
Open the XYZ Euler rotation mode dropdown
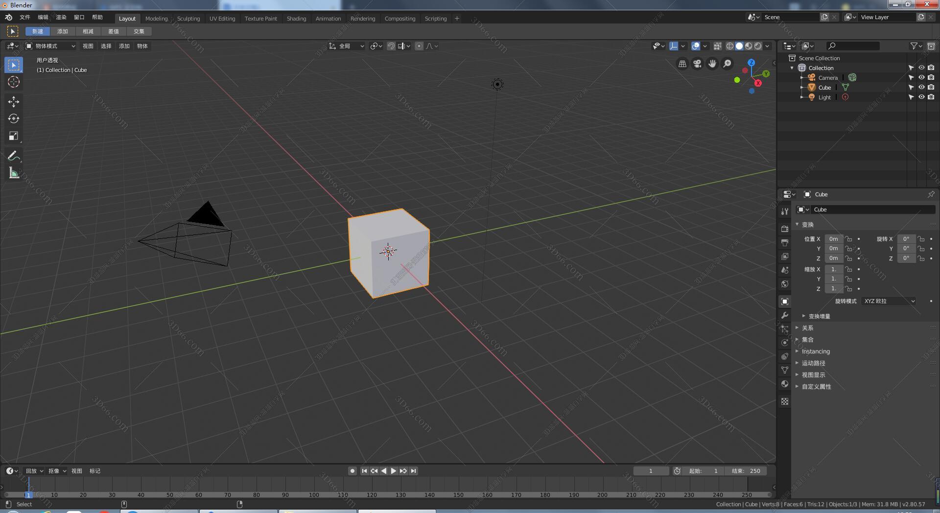(889, 301)
